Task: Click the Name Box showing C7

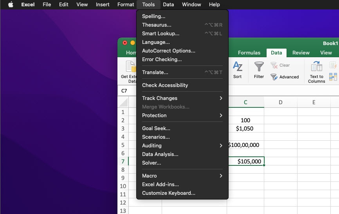Action: pyautogui.click(x=127, y=91)
